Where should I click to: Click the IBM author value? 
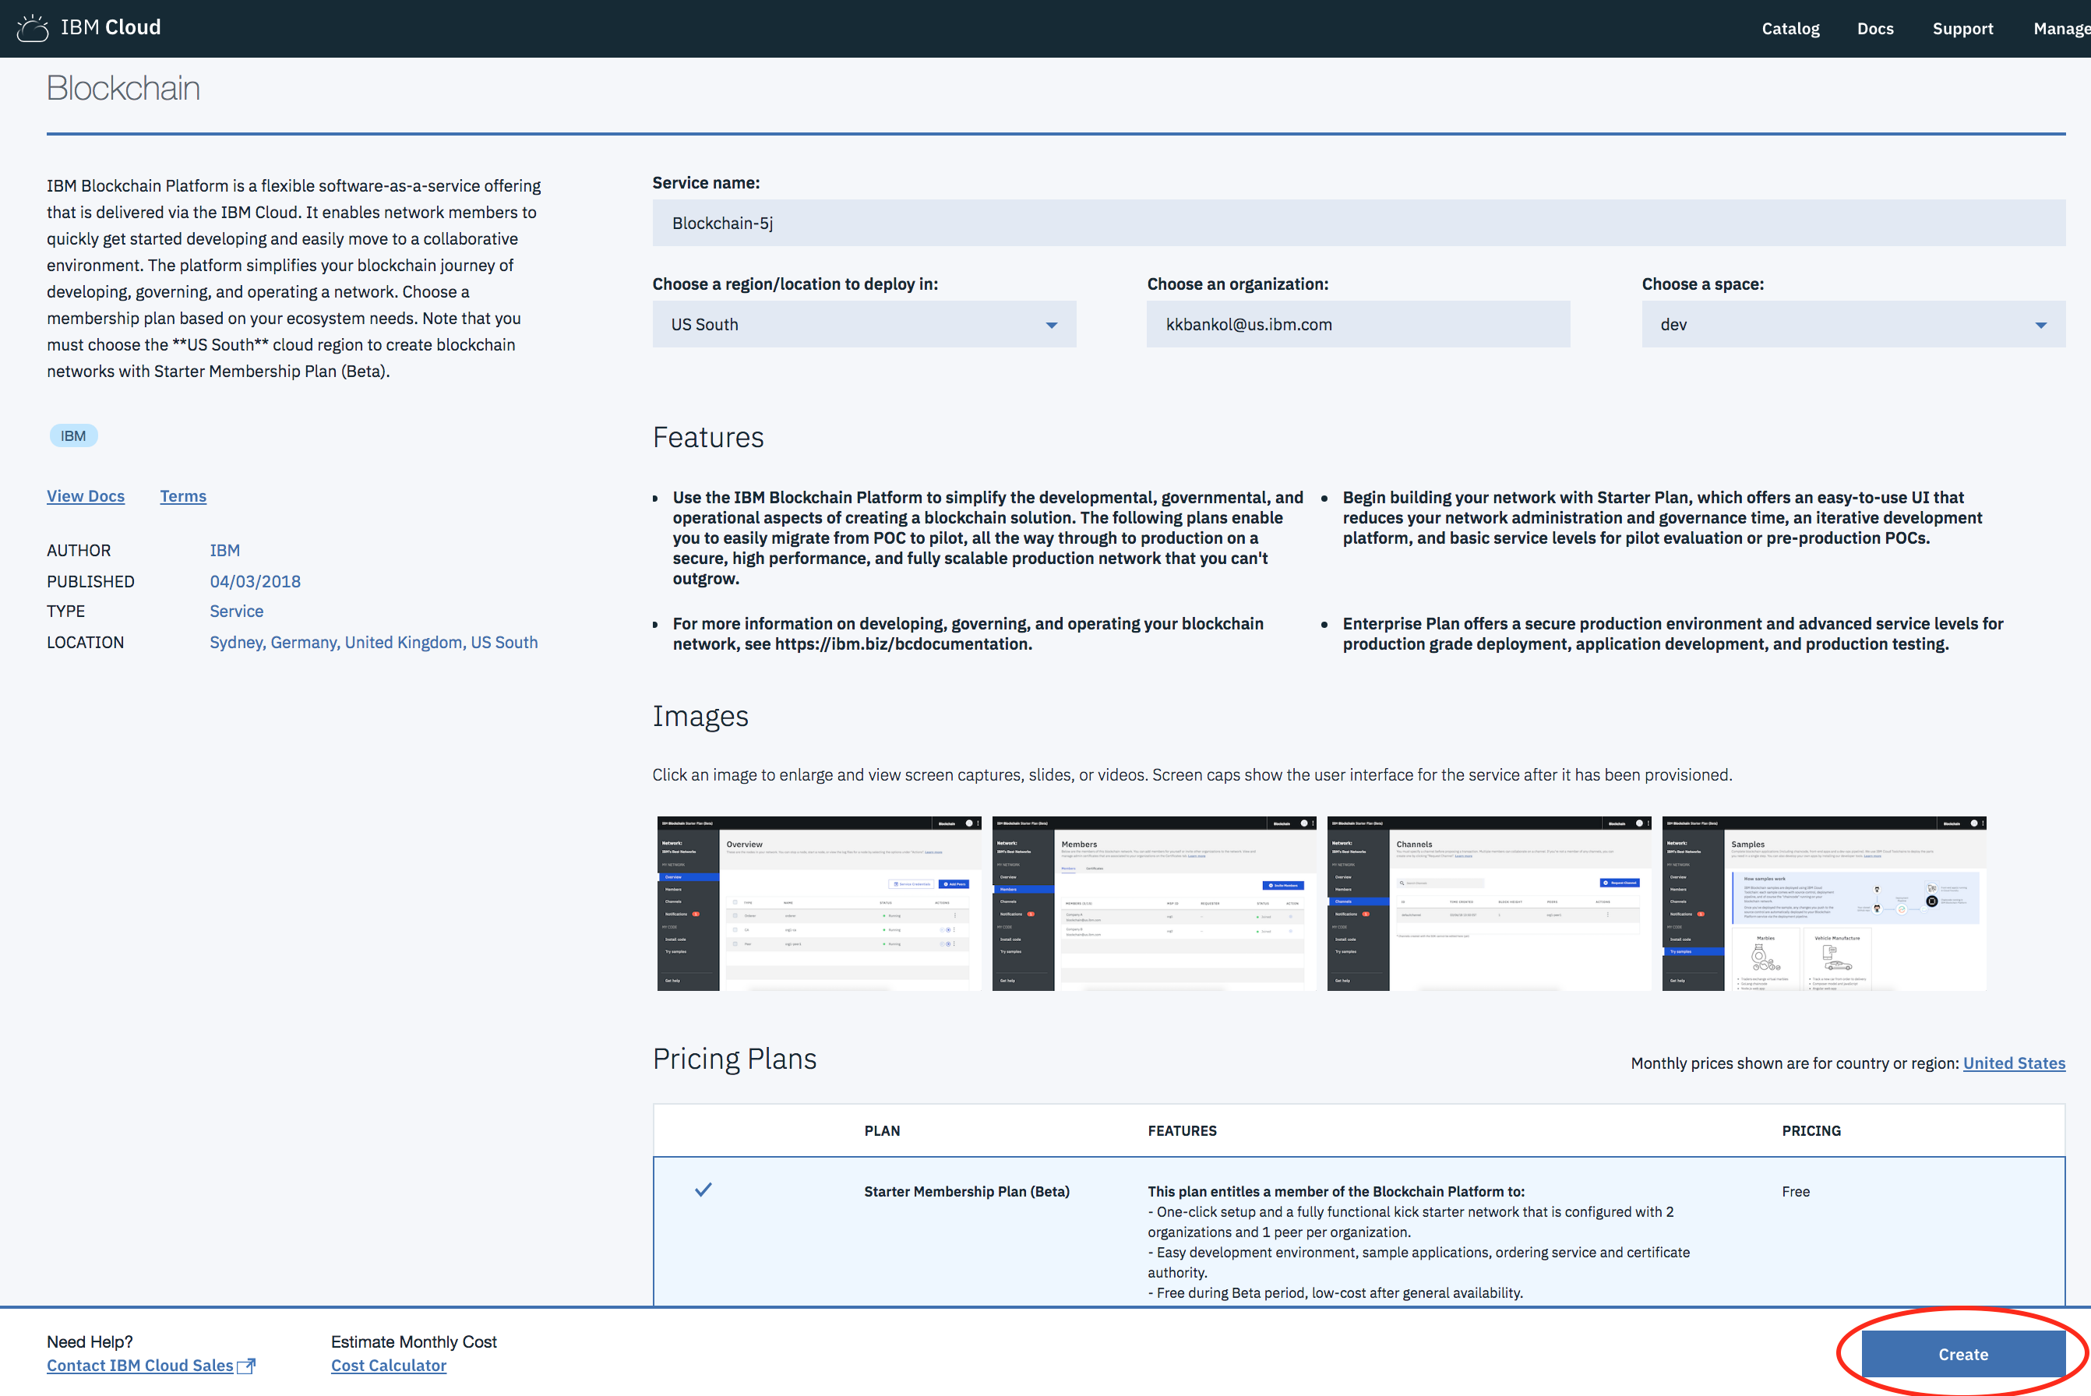click(224, 550)
